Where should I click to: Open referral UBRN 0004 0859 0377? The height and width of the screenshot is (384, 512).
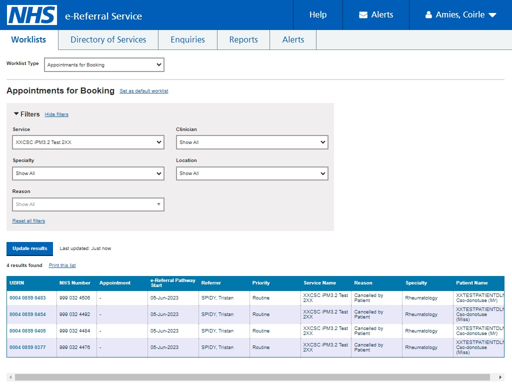click(x=27, y=347)
